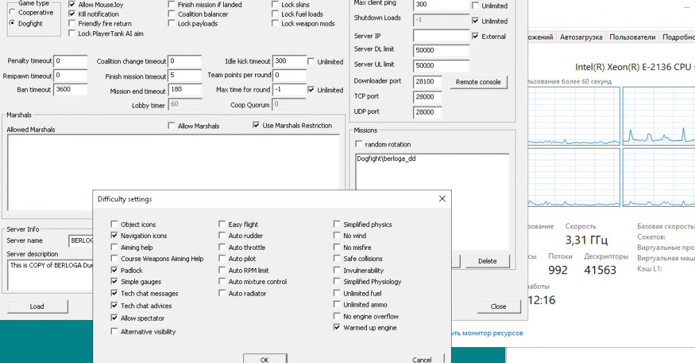Click the Mission end timeout field
The width and height of the screenshot is (695, 363).
click(185, 90)
